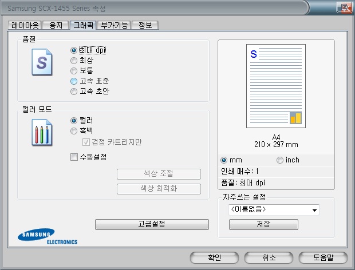Switch to the 레이아웃 tab

tap(25, 25)
